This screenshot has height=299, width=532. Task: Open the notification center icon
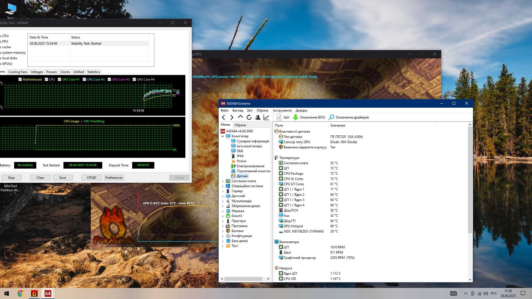[x=523, y=293]
